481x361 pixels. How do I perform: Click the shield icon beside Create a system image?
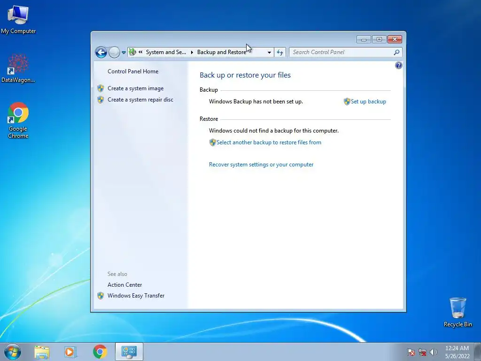coord(101,88)
